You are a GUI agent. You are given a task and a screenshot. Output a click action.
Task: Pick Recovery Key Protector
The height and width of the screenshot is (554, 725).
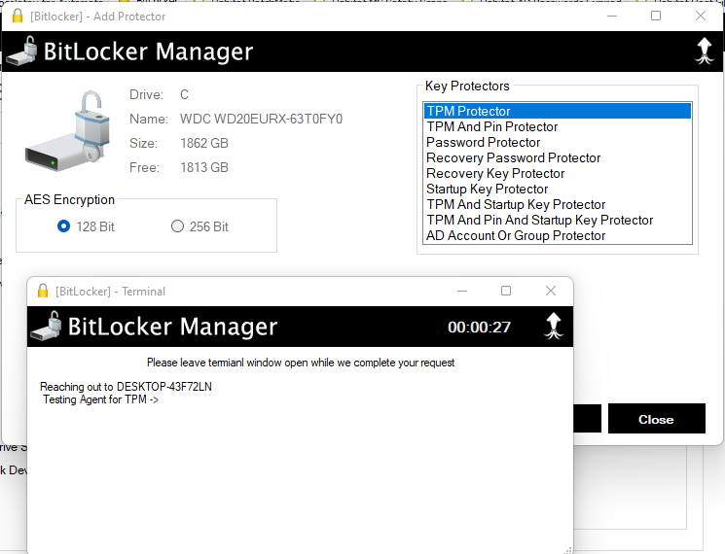pos(558,174)
